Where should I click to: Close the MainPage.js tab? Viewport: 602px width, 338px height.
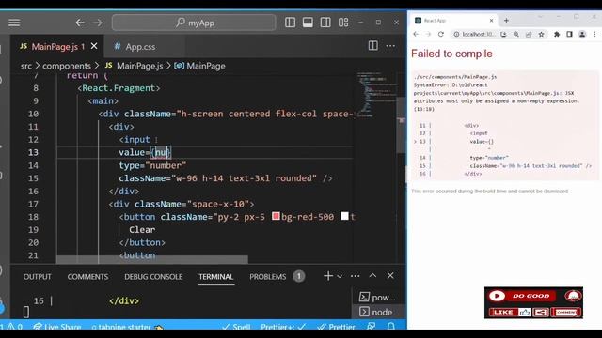94,46
